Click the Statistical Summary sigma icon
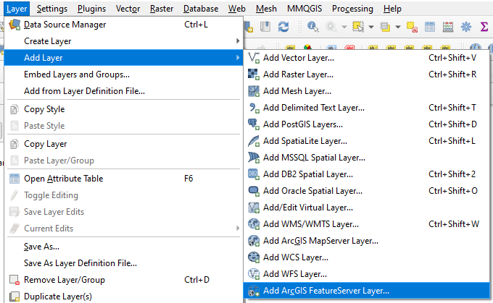This screenshot has width=493, height=303. tap(484, 27)
